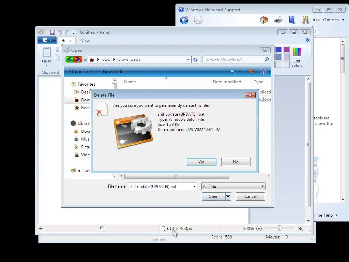Image resolution: width=349 pixels, height=262 pixels.
Task: Click the Print icon in Help and Support
Action: click(x=278, y=20)
